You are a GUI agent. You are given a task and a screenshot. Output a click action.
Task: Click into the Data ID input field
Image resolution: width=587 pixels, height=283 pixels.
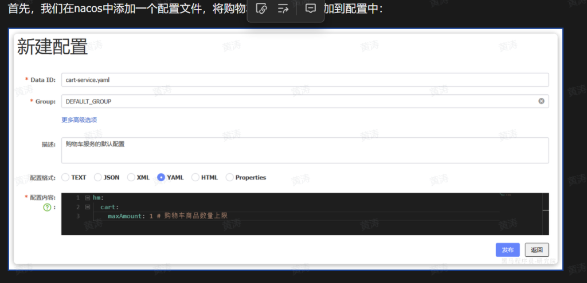(304, 80)
